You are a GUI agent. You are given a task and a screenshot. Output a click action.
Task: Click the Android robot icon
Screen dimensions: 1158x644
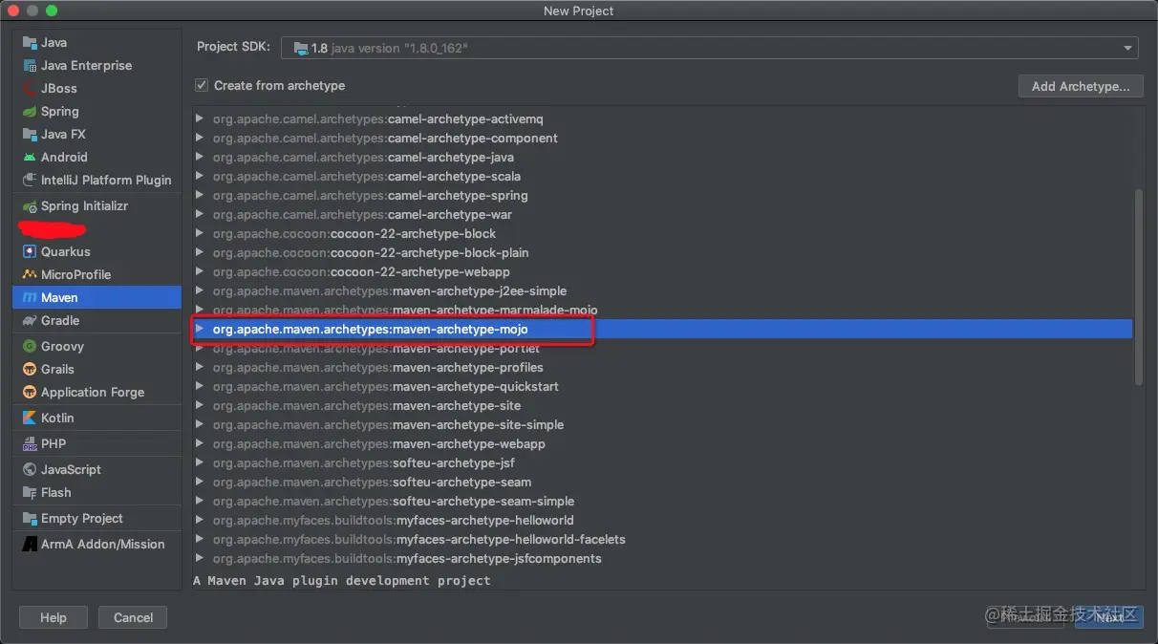point(30,158)
